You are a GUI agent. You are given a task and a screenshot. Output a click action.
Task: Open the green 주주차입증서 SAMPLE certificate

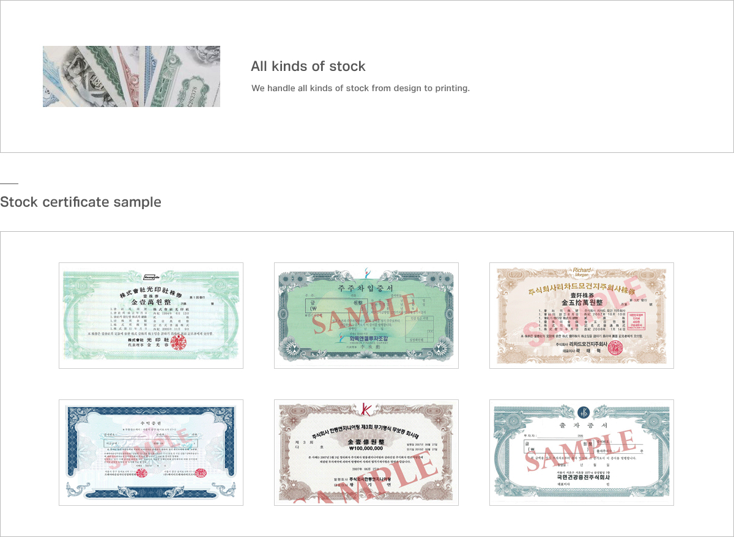[x=366, y=316]
